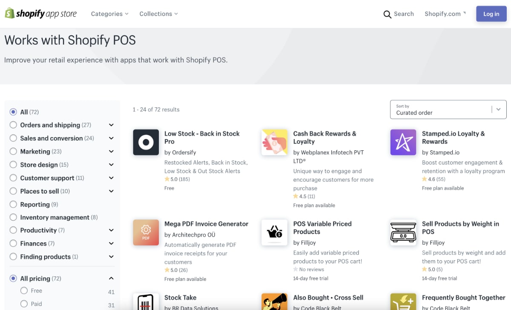Open the Collections menu

[158, 14]
